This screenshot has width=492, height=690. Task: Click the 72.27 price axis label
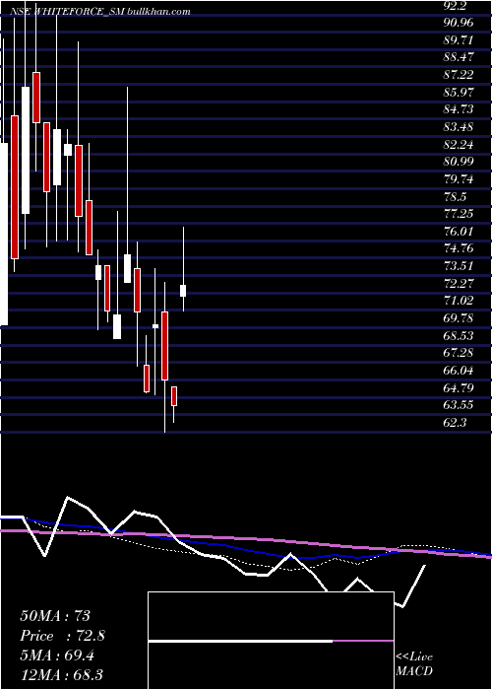click(x=459, y=284)
